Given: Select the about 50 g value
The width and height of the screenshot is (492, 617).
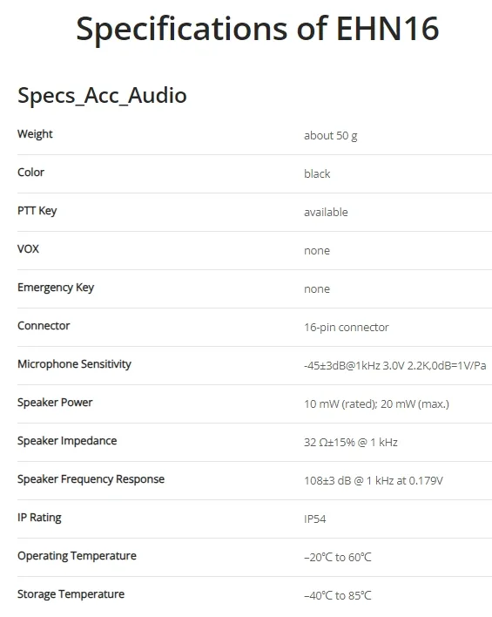Looking at the screenshot, I should pos(330,136).
